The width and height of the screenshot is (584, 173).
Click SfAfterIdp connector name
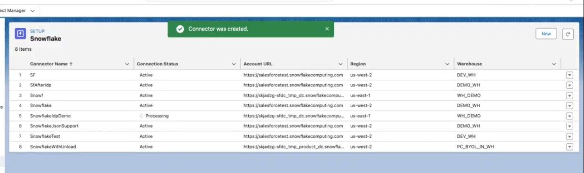[x=40, y=85]
